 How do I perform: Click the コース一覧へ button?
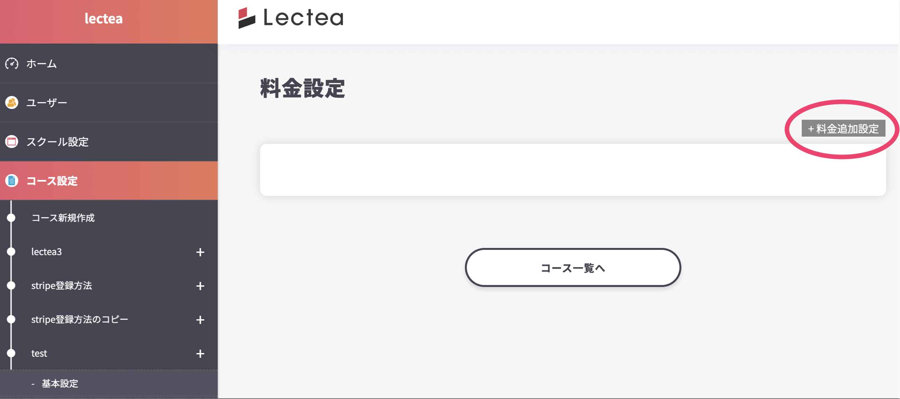[572, 268]
